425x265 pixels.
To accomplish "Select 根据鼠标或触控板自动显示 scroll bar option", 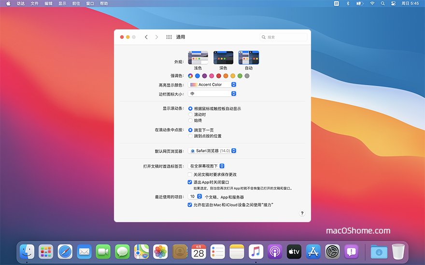I will click(190, 108).
